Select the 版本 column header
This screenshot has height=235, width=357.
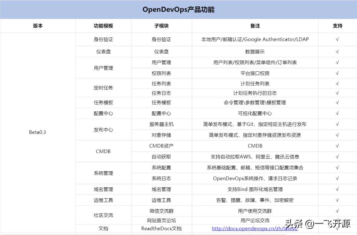coord(38,26)
